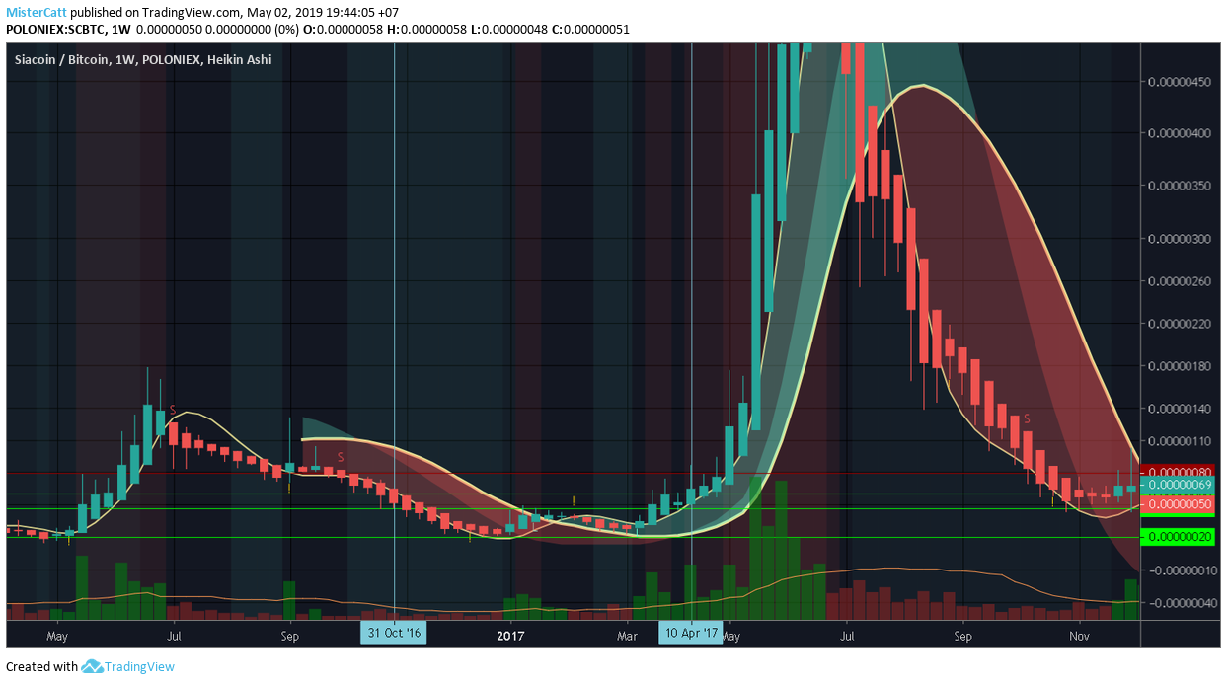
Task: Click the May label next to 10 Apr '17
Action: tap(730, 637)
